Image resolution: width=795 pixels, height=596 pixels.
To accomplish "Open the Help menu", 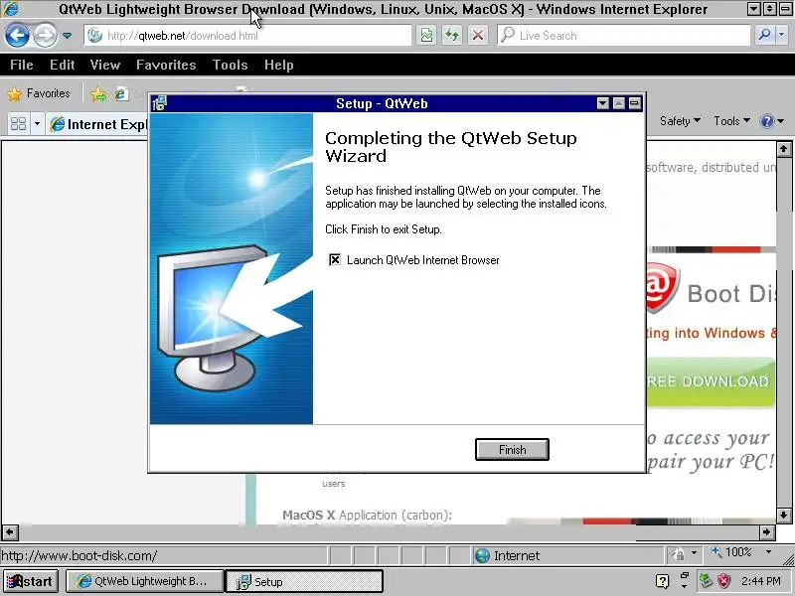I will (278, 65).
